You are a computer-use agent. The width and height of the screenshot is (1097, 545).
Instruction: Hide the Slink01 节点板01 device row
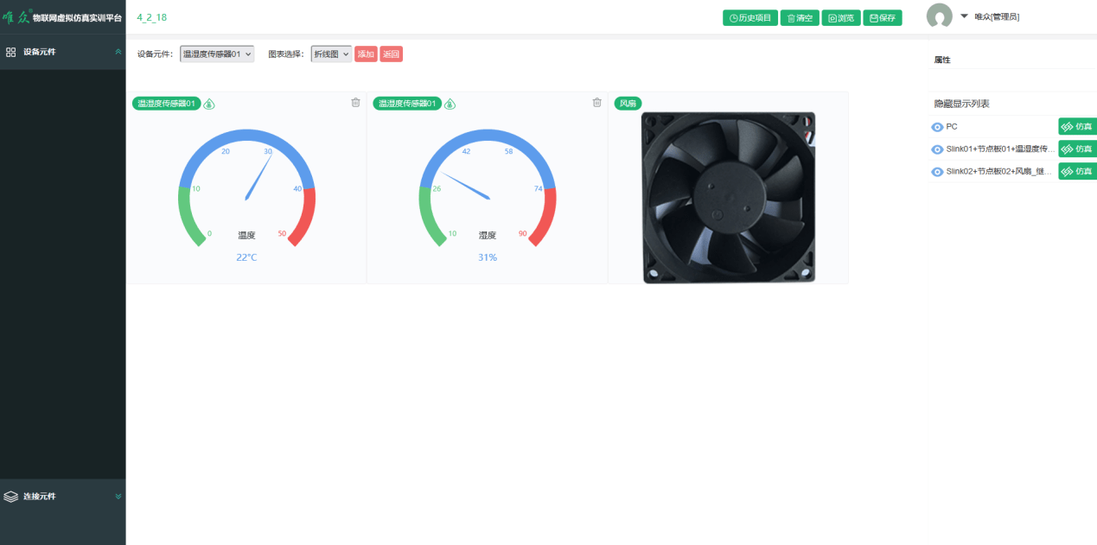937,149
